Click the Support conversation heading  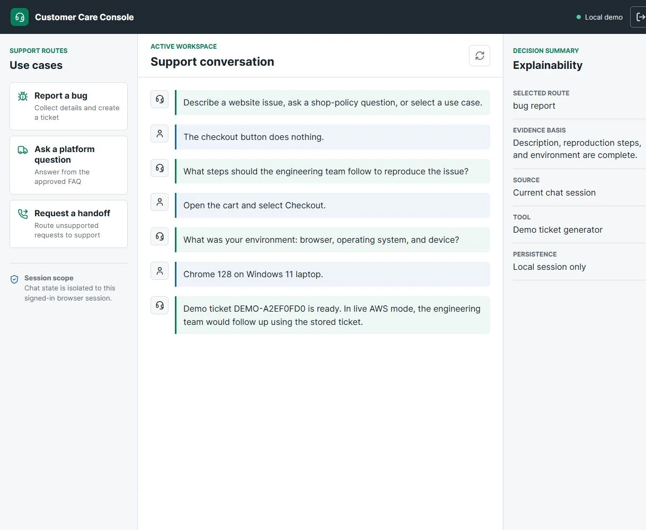[x=212, y=61]
